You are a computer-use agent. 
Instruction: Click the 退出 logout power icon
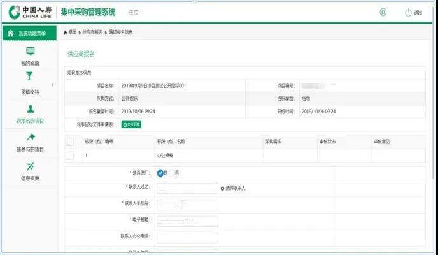pyautogui.click(x=408, y=13)
